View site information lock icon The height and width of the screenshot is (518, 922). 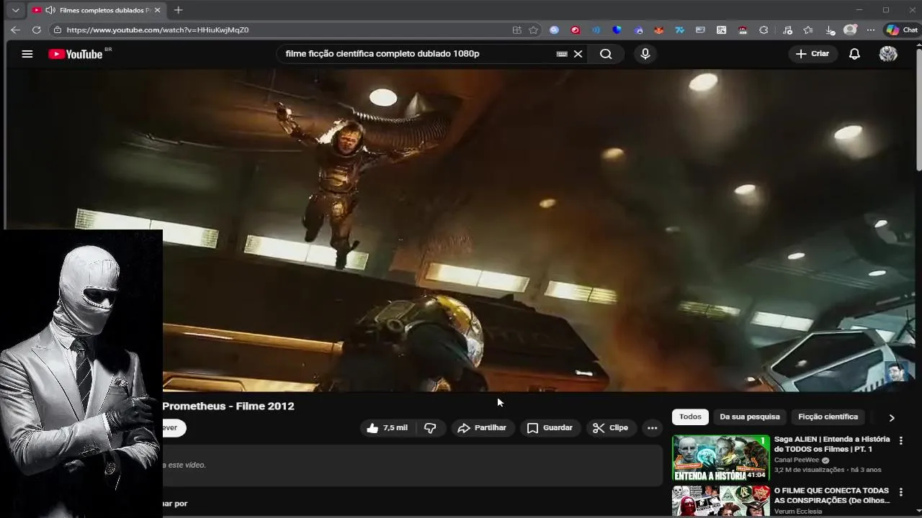pyautogui.click(x=58, y=29)
